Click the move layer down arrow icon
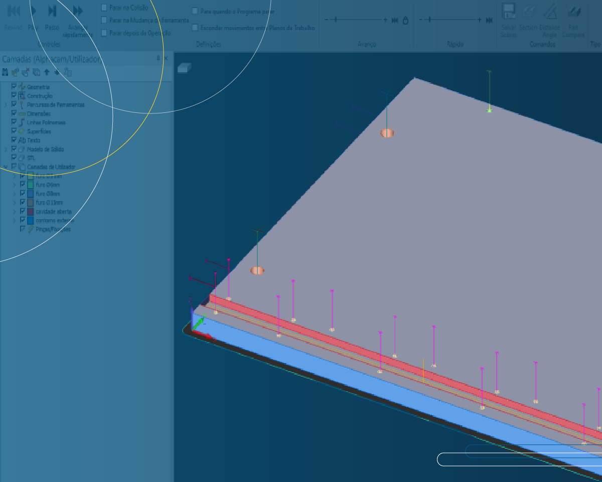 [57, 72]
